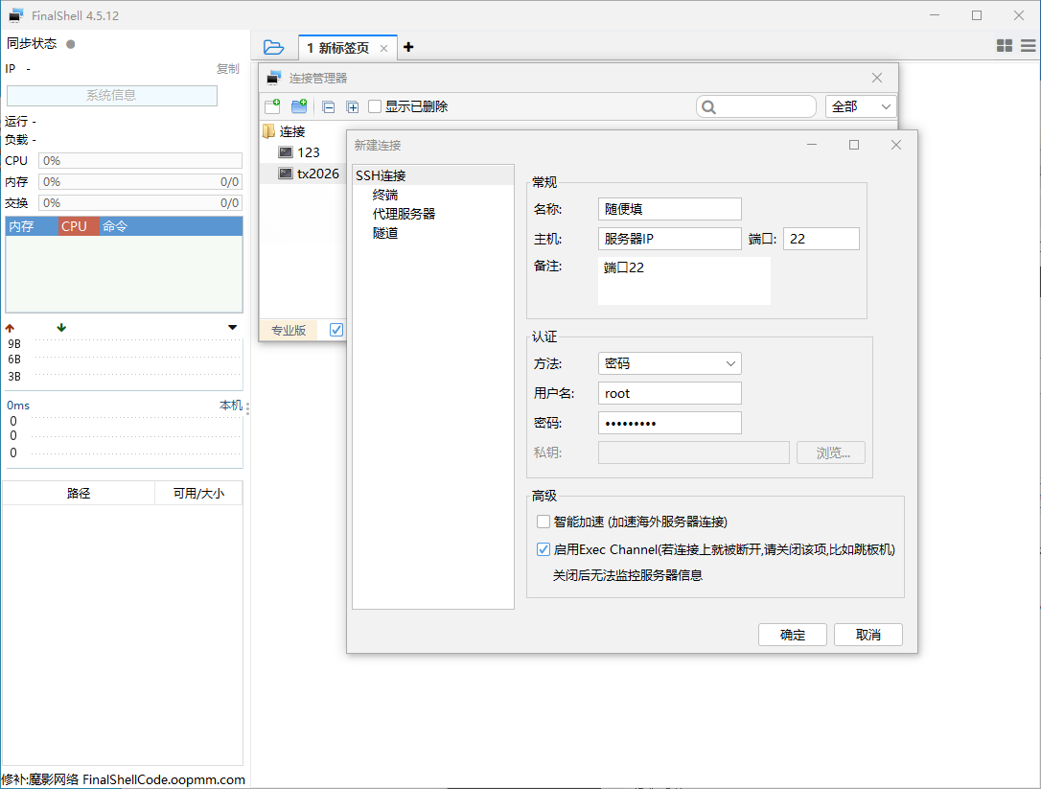This screenshot has width=1041, height=789.
Task: Click the 系统信息 button
Action: point(111,96)
